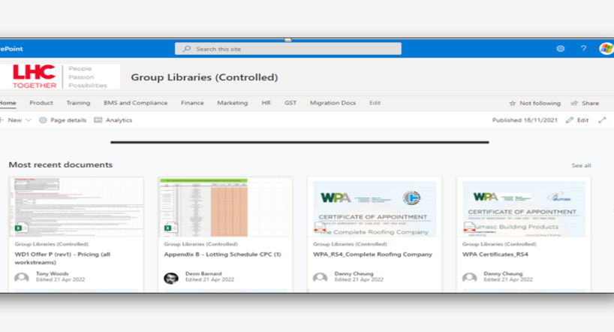The image size is (614, 332).
Task: Click See all recent documents link
Action: 581,165
